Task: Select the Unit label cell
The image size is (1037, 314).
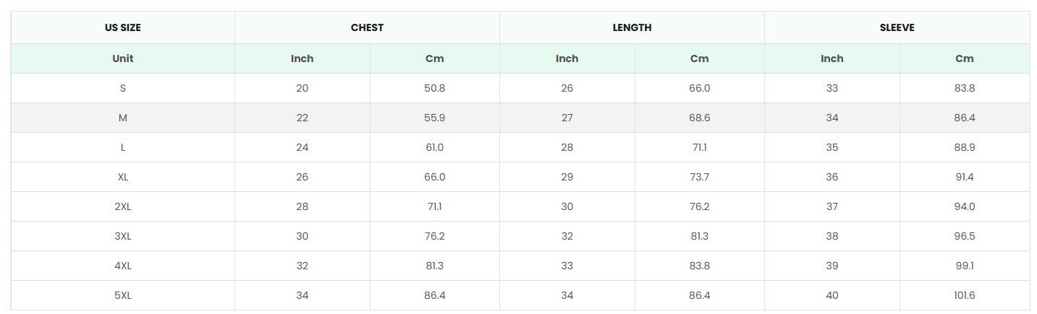Action: [123, 58]
